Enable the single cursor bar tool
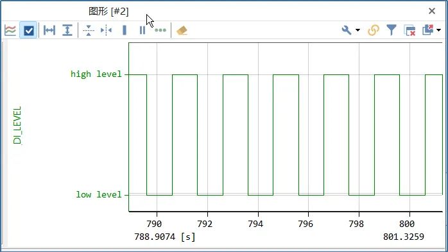448x252 pixels. click(x=125, y=30)
